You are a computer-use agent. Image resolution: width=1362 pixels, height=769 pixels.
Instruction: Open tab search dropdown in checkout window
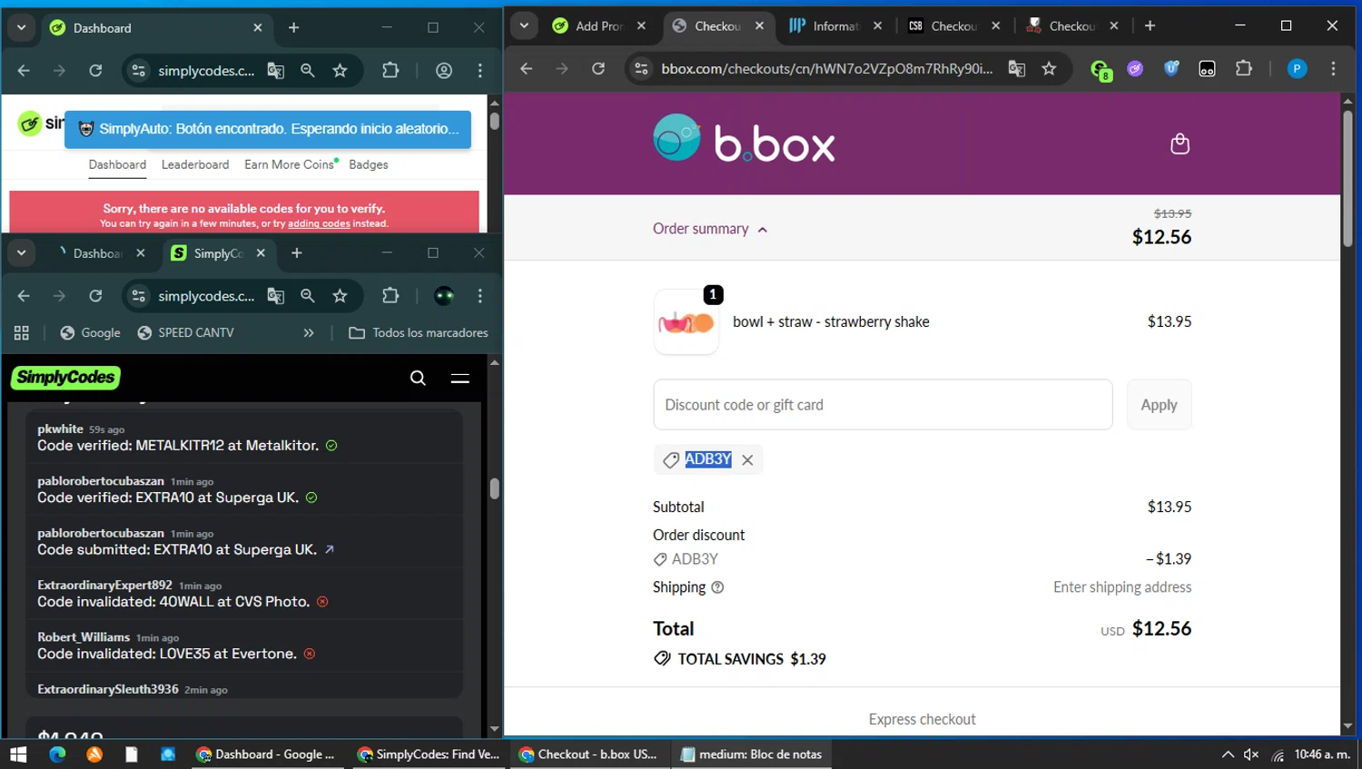coord(524,26)
